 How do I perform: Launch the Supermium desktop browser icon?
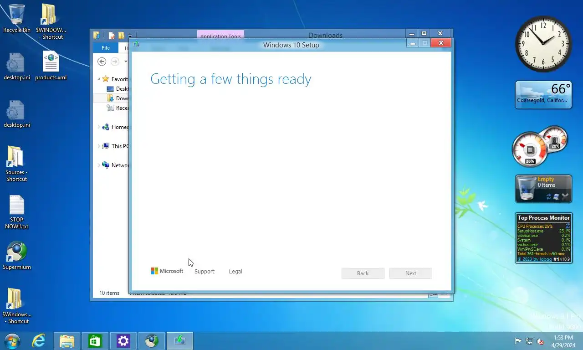[17, 256]
